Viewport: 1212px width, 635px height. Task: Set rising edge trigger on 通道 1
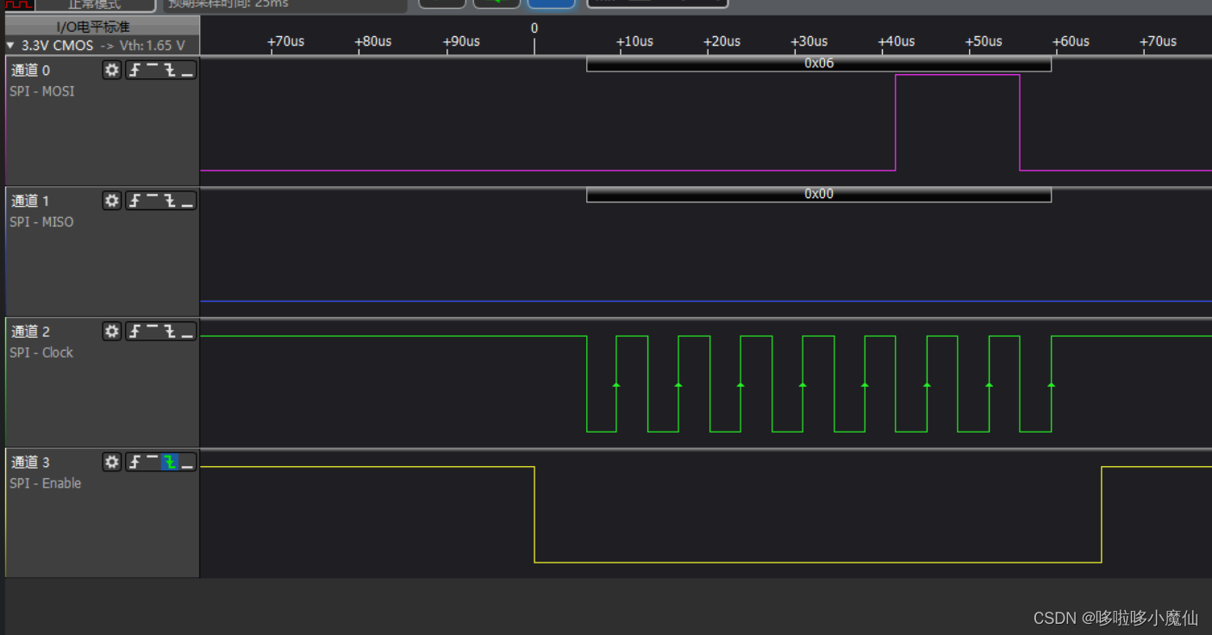pyautogui.click(x=134, y=201)
